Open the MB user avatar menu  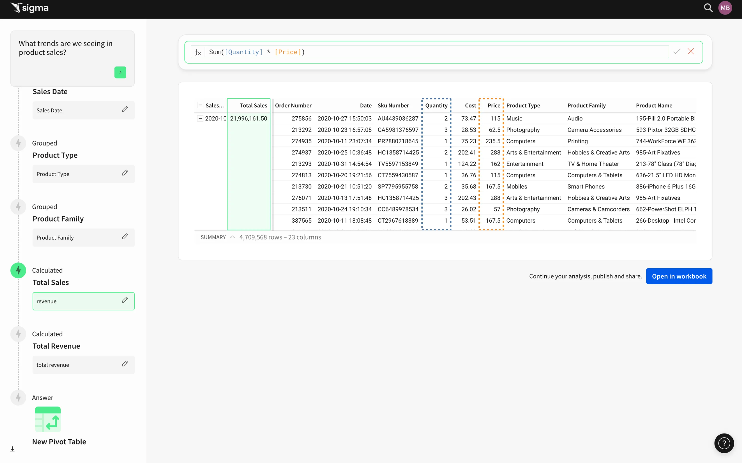pyautogui.click(x=725, y=8)
